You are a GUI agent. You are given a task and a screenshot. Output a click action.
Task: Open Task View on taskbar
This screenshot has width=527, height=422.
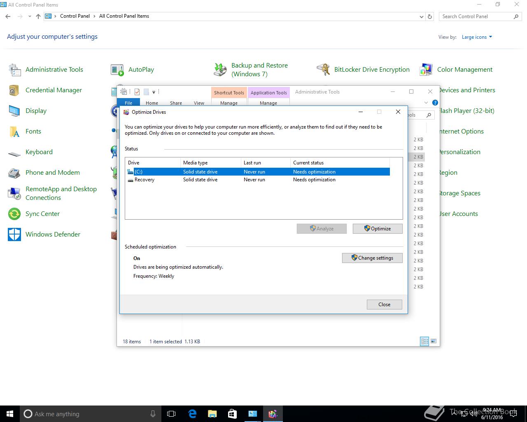tap(171, 414)
